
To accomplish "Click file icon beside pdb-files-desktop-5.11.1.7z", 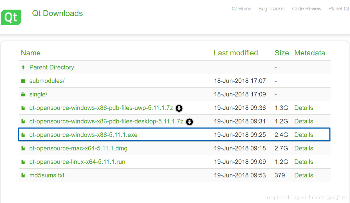I will [x=23, y=121].
